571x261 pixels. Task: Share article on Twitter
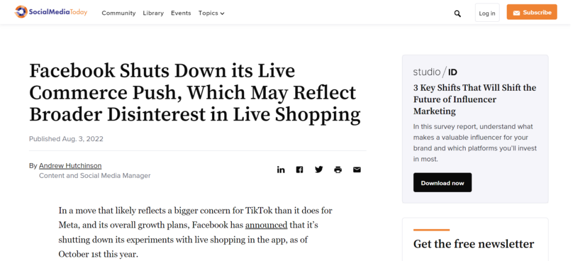(319, 170)
